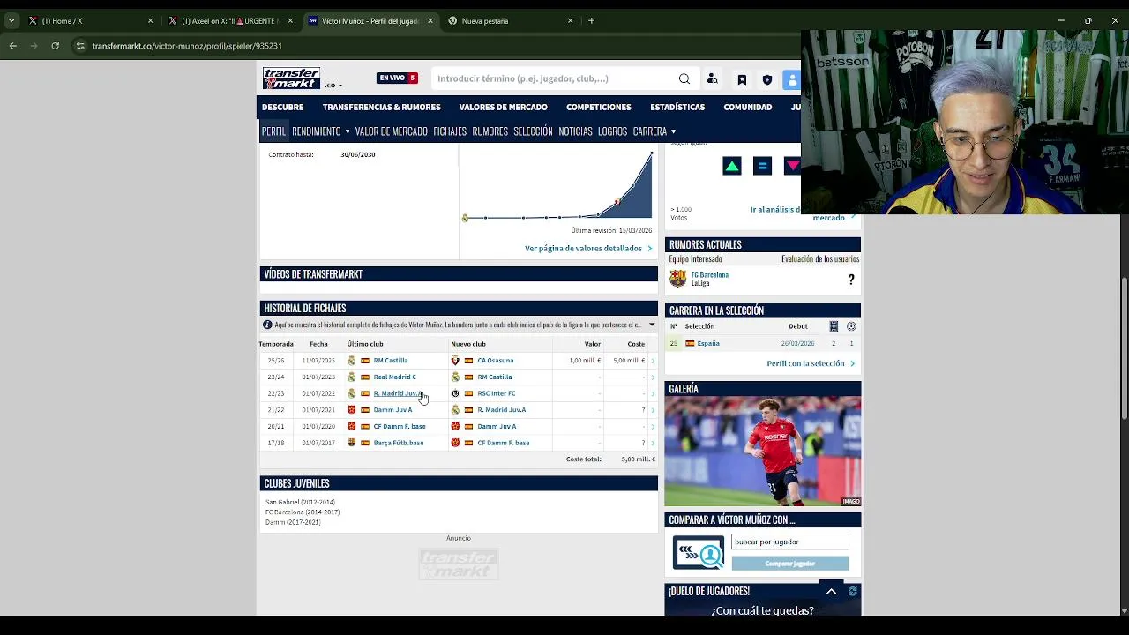
Task: Click browser back arrow
Action: 13,46
